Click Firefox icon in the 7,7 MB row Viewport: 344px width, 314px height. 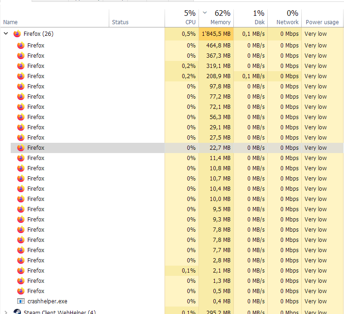click(x=21, y=250)
